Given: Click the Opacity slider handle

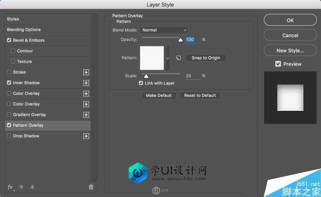Looking at the screenshot, I should pos(181,40).
